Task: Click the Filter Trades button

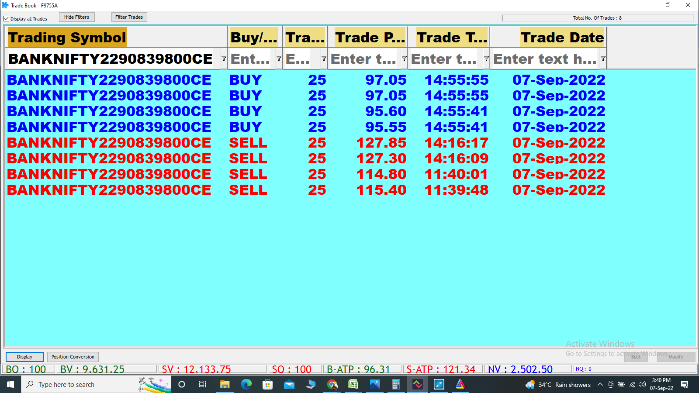Action: 129,17
